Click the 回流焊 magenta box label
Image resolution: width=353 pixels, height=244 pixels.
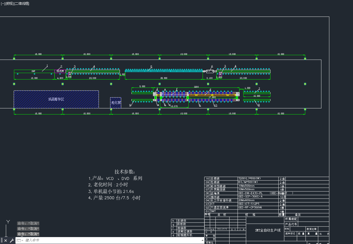point(60,71)
